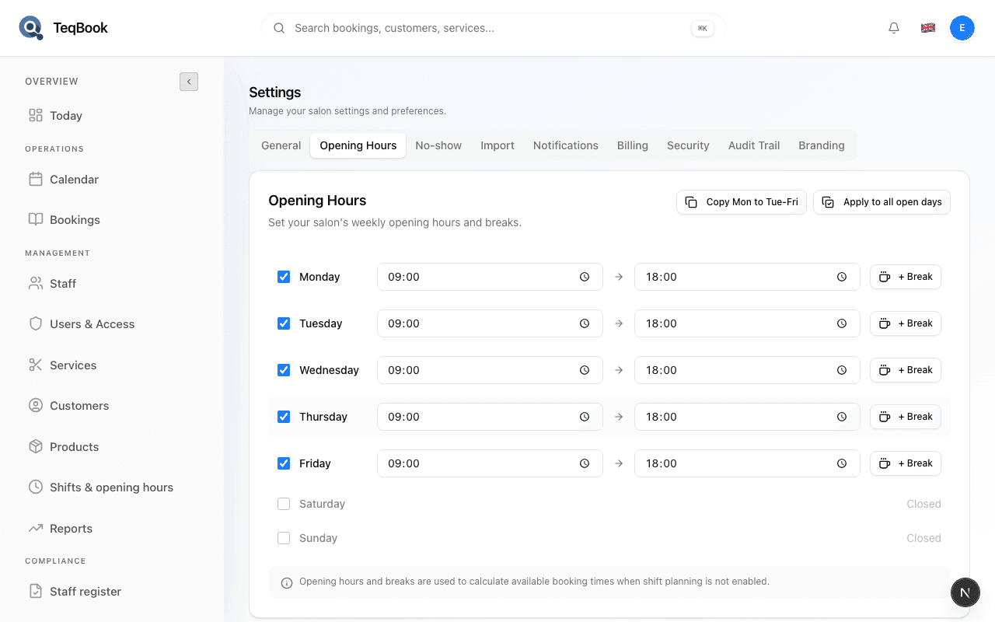The image size is (995, 622).
Task: Click Copy Mon to Tue-Fri button
Action: click(x=742, y=202)
